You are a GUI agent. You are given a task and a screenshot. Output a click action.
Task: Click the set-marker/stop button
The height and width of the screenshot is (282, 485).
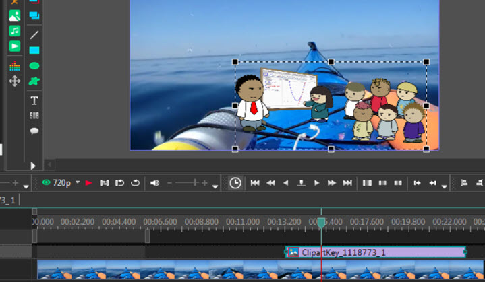point(302,183)
